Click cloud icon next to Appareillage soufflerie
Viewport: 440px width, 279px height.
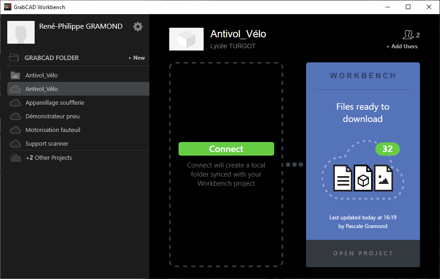[15, 102]
